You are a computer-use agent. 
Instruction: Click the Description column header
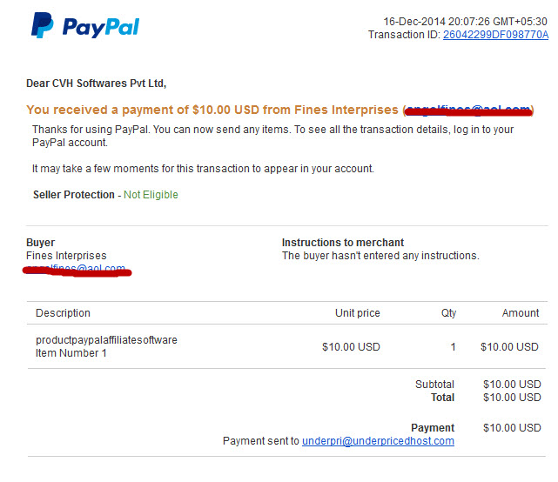63,313
